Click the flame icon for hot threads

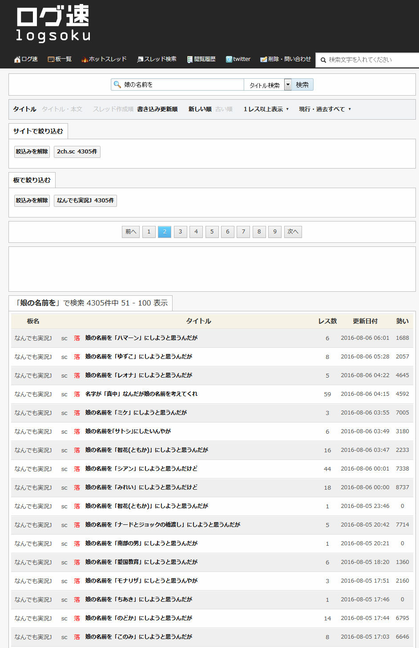85,60
